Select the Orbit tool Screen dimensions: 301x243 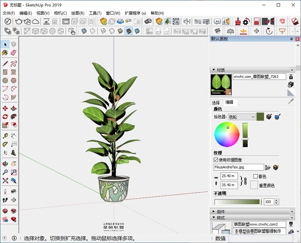pyautogui.click(x=5, y=163)
